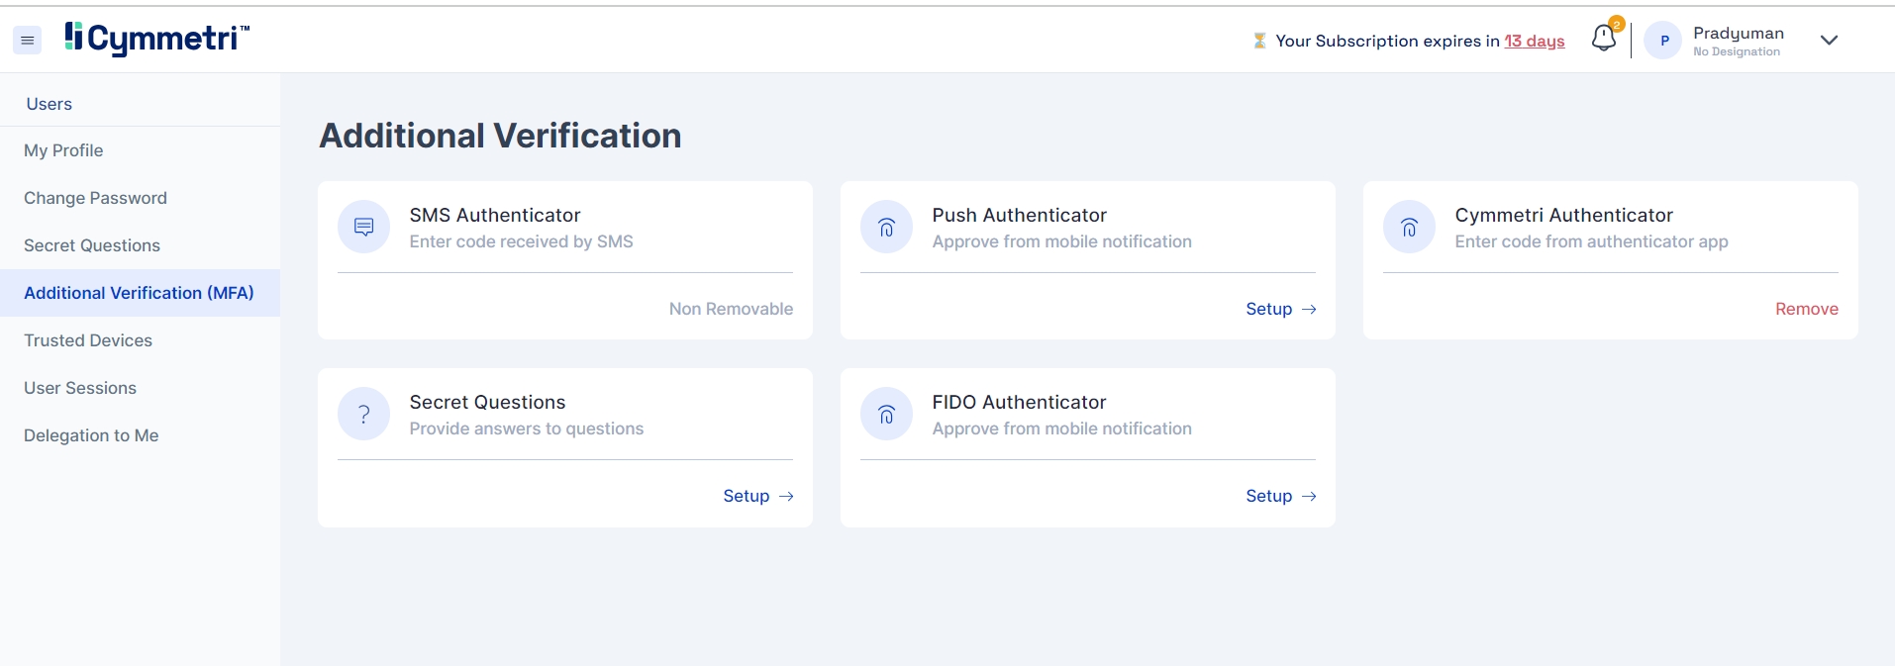Image resolution: width=1895 pixels, height=666 pixels.
Task: Expand the user profile dropdown chevron
Action: point(1829,41)
